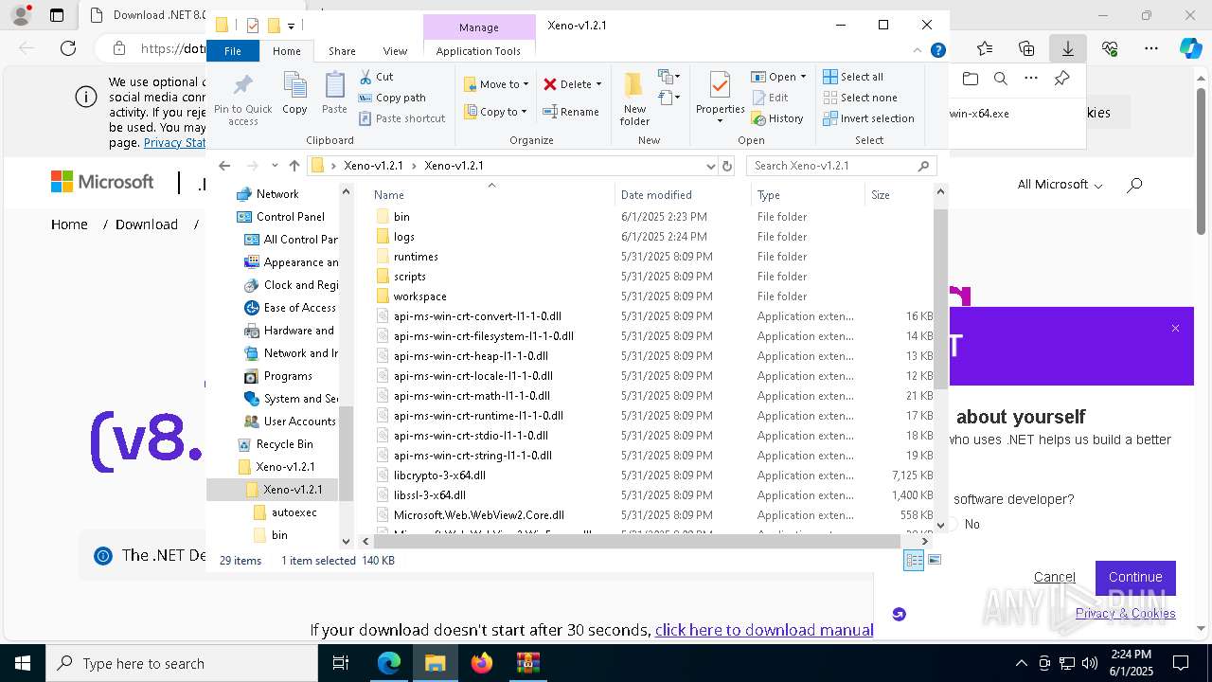Click Cancel link in survey dialog
Screen dimensions: 1212x682
click(x=1054, y=577)
